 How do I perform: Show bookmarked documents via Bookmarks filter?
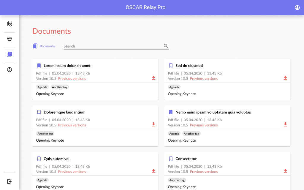tap(44, 46)
